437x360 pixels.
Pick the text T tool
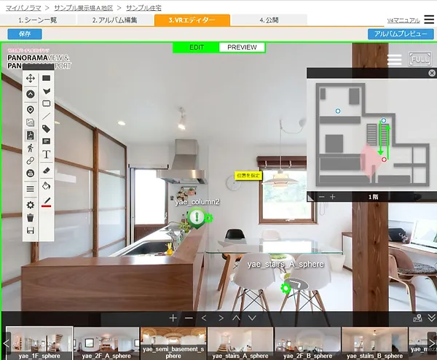(47, 154)
